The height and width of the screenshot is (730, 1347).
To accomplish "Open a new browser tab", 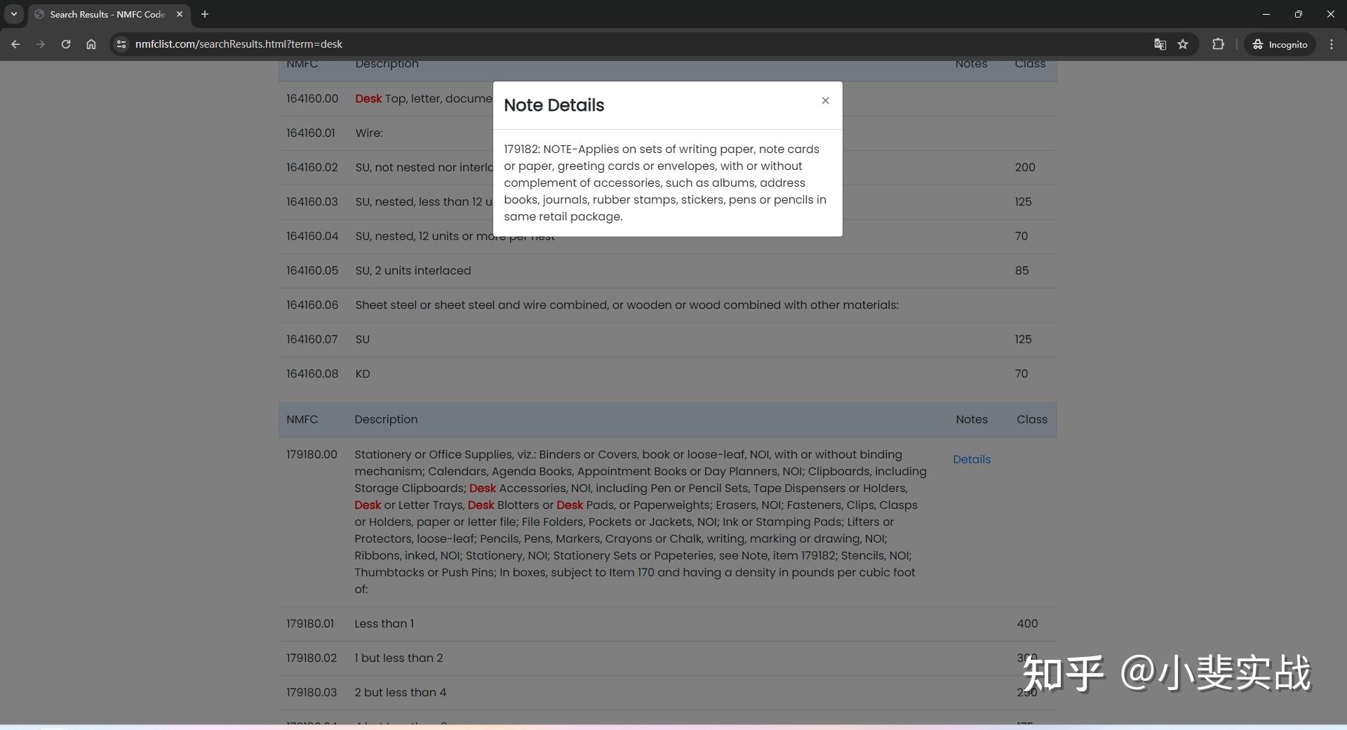I will click(x=205, y=14).
